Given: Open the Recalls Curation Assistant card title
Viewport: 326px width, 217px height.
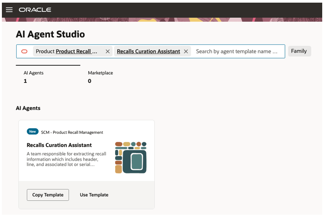Looking at the screenshot, I should 59,145.
